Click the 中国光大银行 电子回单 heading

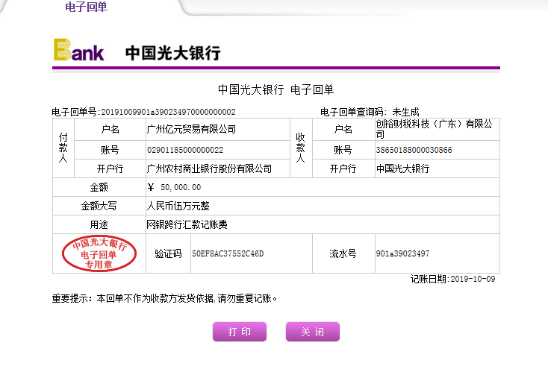point(275,89)
